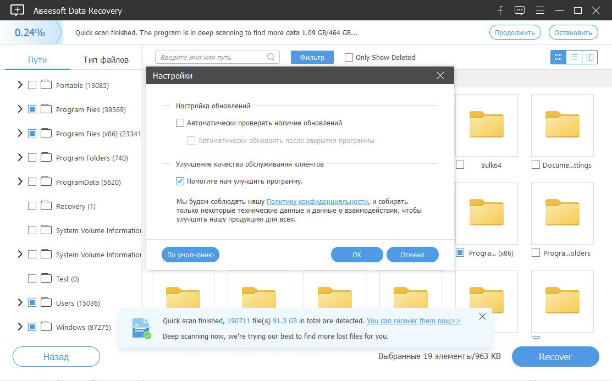Select the Пути tab

click(x=37, y=59)
